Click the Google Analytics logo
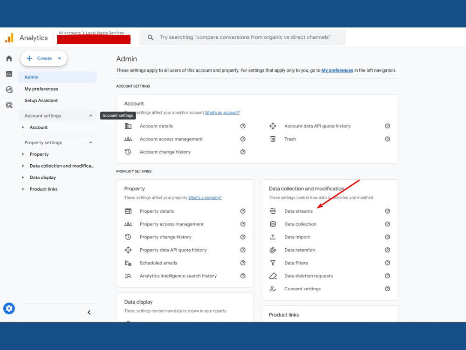466x350 pixels. tap(9, 38)
